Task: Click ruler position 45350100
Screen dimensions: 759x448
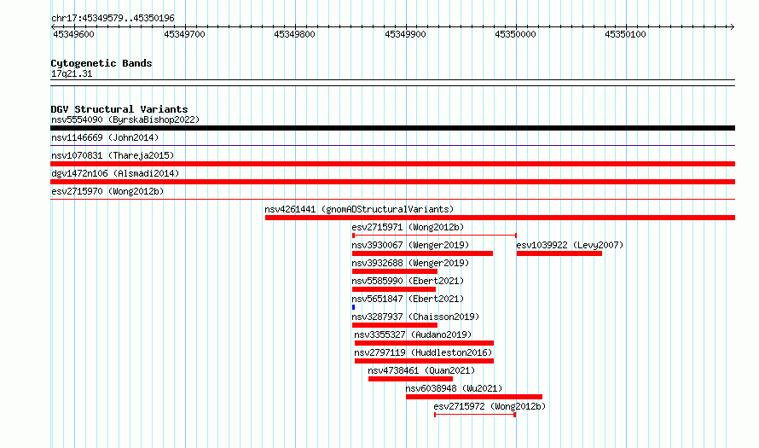Action: pos(625,34)
